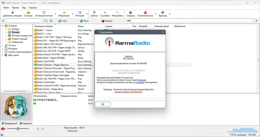Expand the Сессии tree node
This screenshot has width=260, height=137.
point(3,45)
